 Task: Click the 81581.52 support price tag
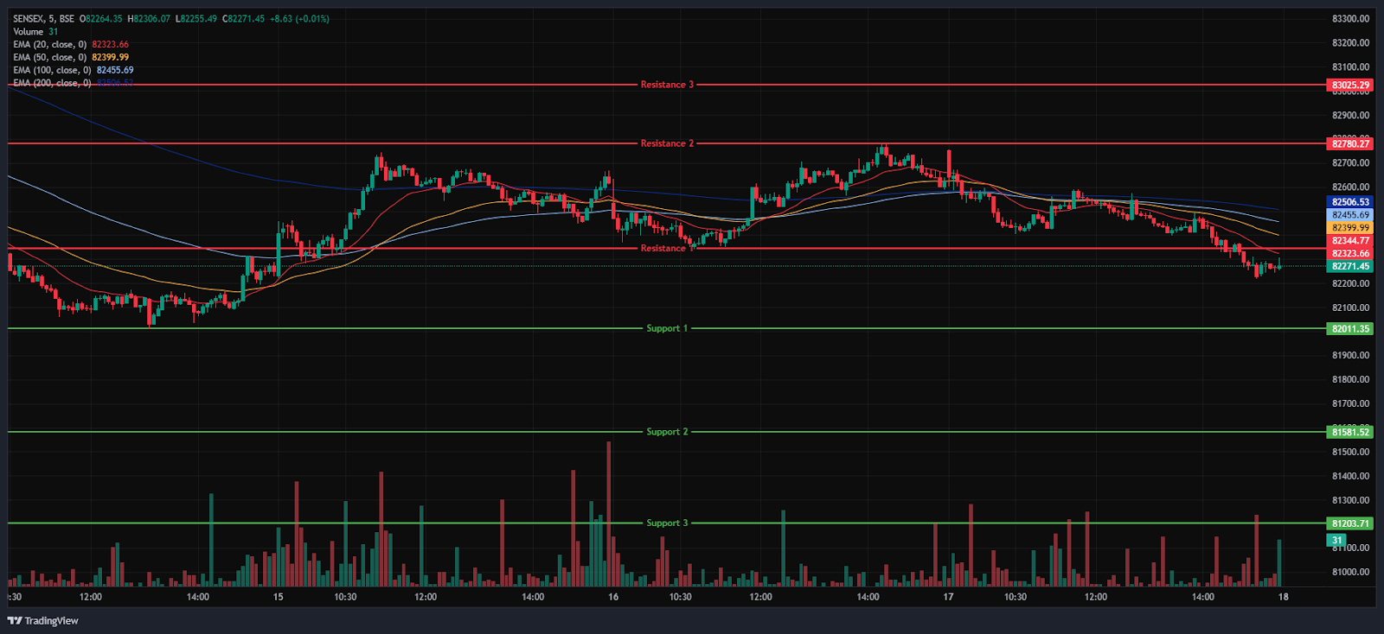(x=1349, y=432)
